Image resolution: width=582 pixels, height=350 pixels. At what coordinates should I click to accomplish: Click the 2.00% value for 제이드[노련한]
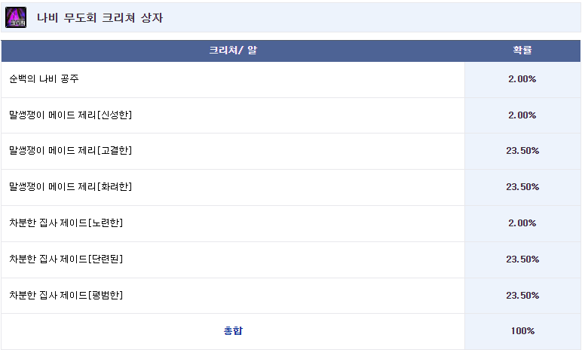pos(522,223)
